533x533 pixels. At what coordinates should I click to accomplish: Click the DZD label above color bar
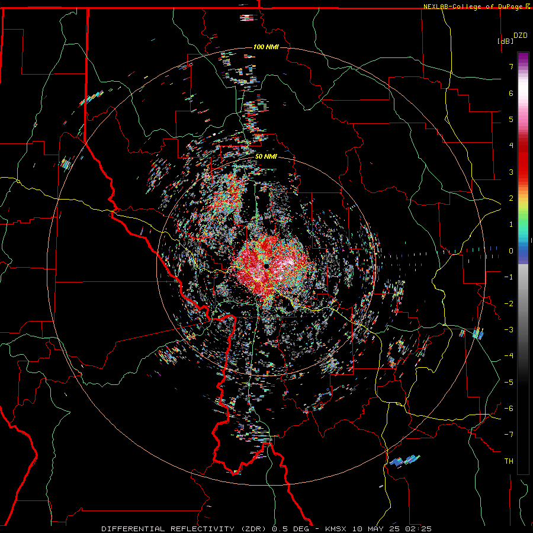point(521,36)
